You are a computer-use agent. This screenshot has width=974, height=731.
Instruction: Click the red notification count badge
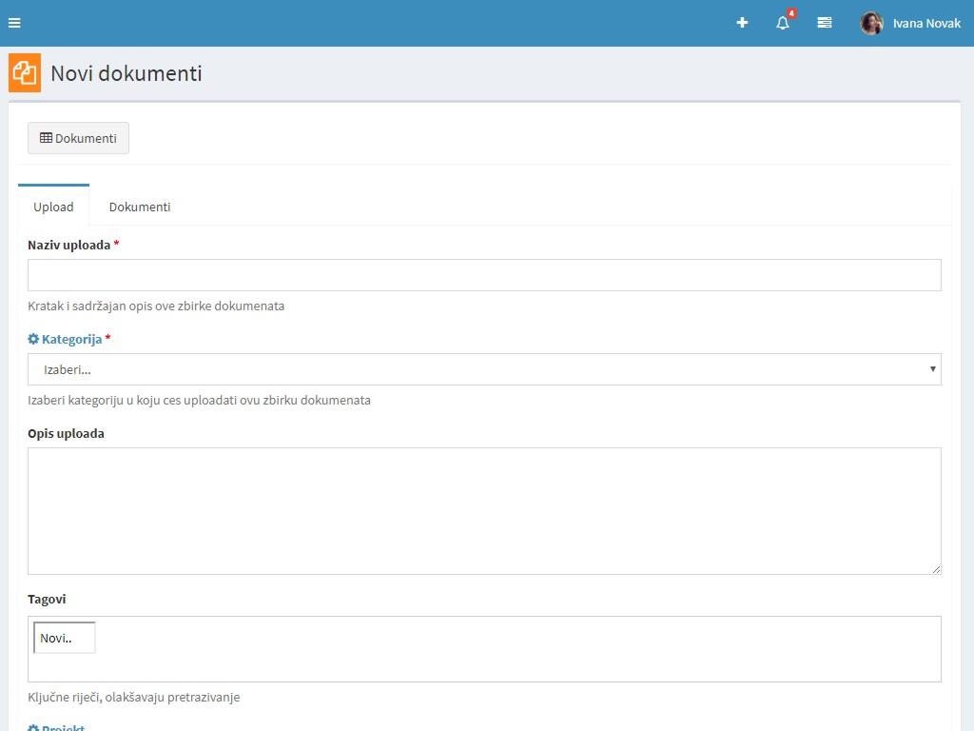tap(791, 13)
